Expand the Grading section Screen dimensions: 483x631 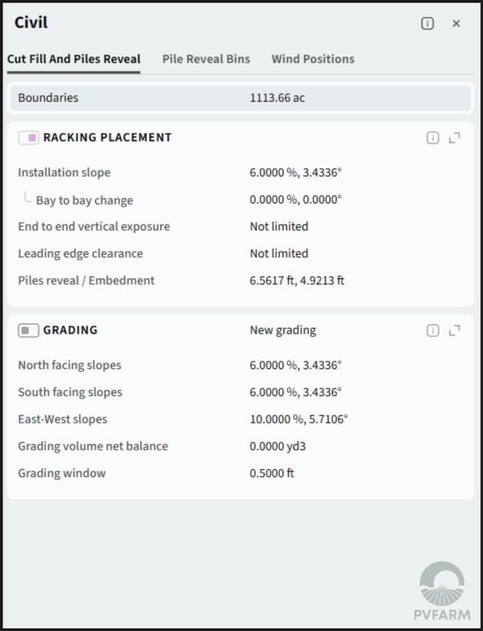[455, 330]
